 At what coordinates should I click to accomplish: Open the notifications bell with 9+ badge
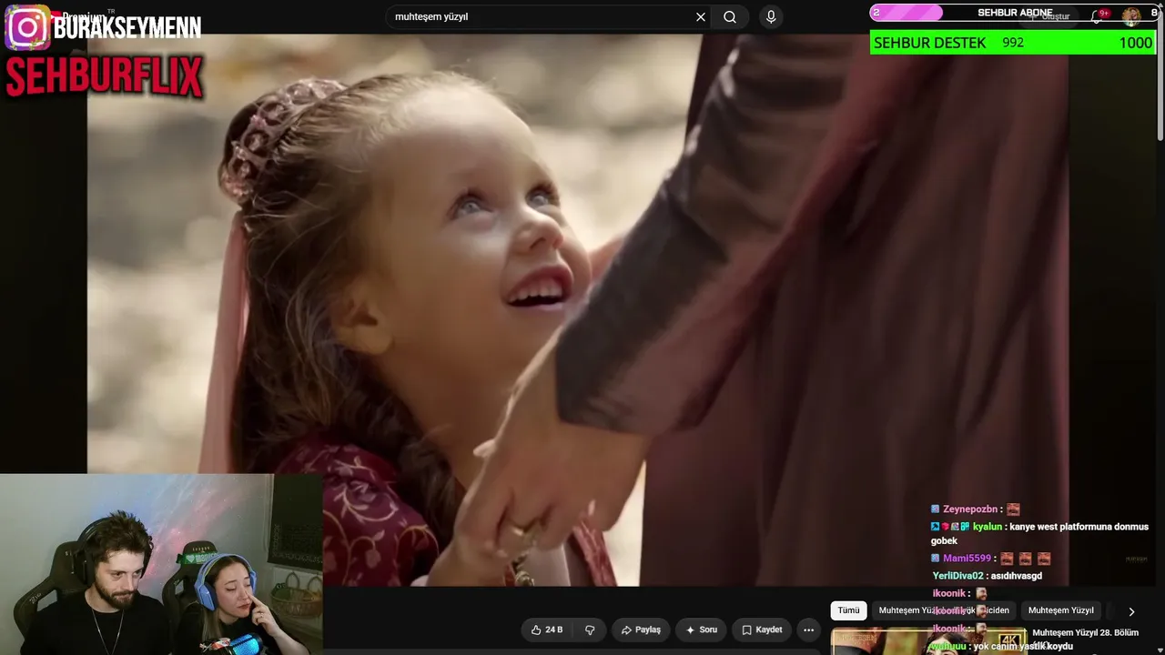coord(1099,15)
